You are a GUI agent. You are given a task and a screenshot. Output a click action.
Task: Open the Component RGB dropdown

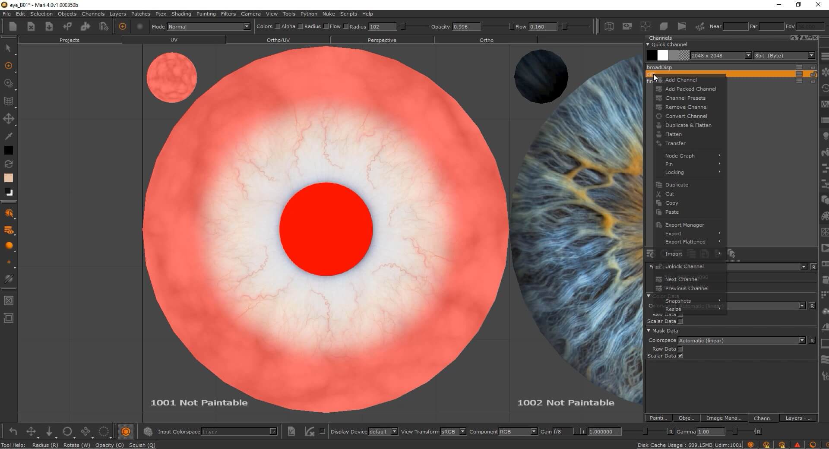pyautogui.click(x=518, y=431)
